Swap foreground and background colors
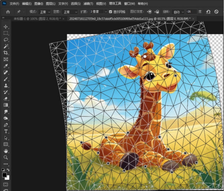224x191 pixels. tap(8, 170)
